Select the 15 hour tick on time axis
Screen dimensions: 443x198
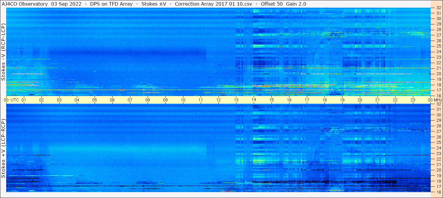click(271, 100)
